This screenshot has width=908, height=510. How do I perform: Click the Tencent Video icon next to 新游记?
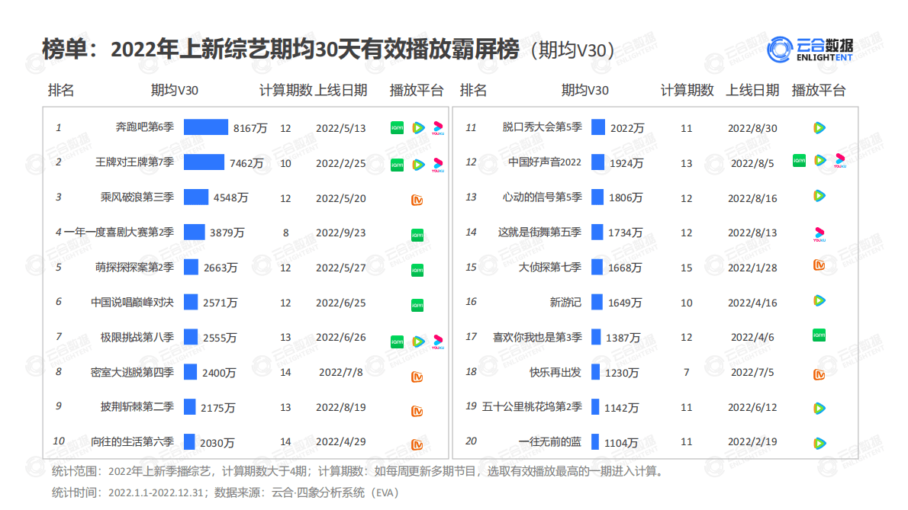click(820, 303)
